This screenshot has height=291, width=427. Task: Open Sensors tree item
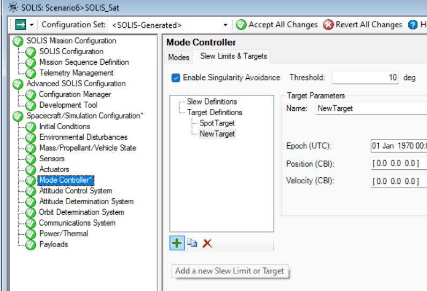point(52,159)
